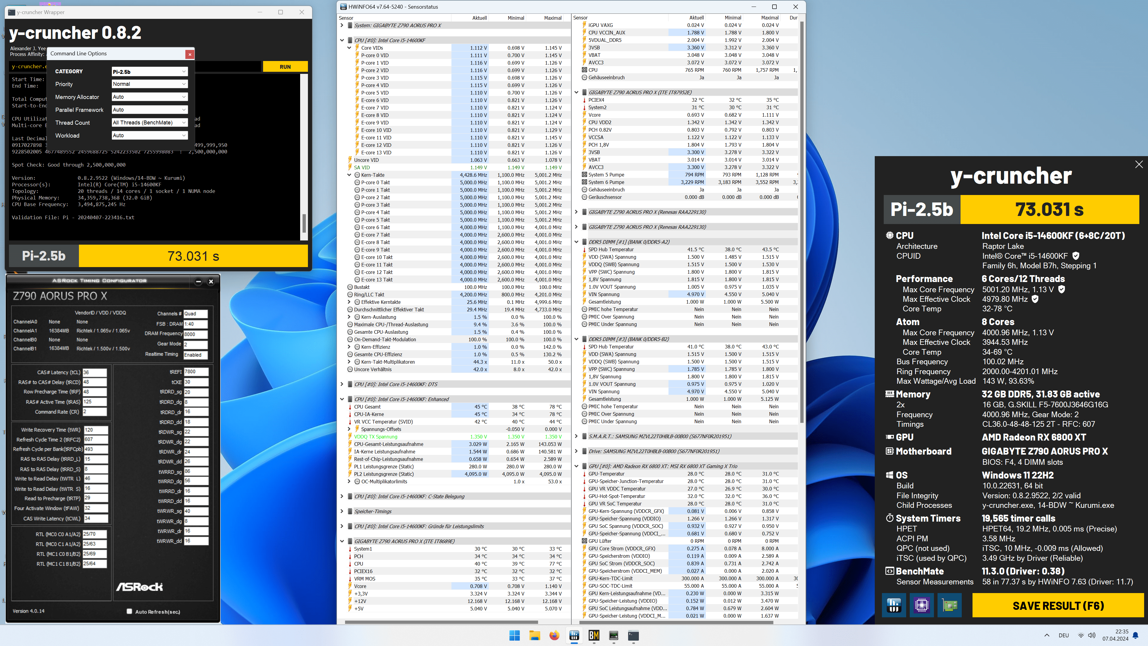Click SAVE RESULT (F6) button
This screenshot has height=646, width=1148.
pyautogui.click(x=1058, y=605)
